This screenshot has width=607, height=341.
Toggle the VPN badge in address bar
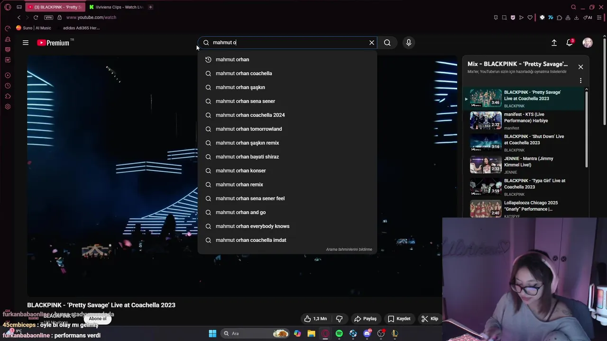[48, 18]
